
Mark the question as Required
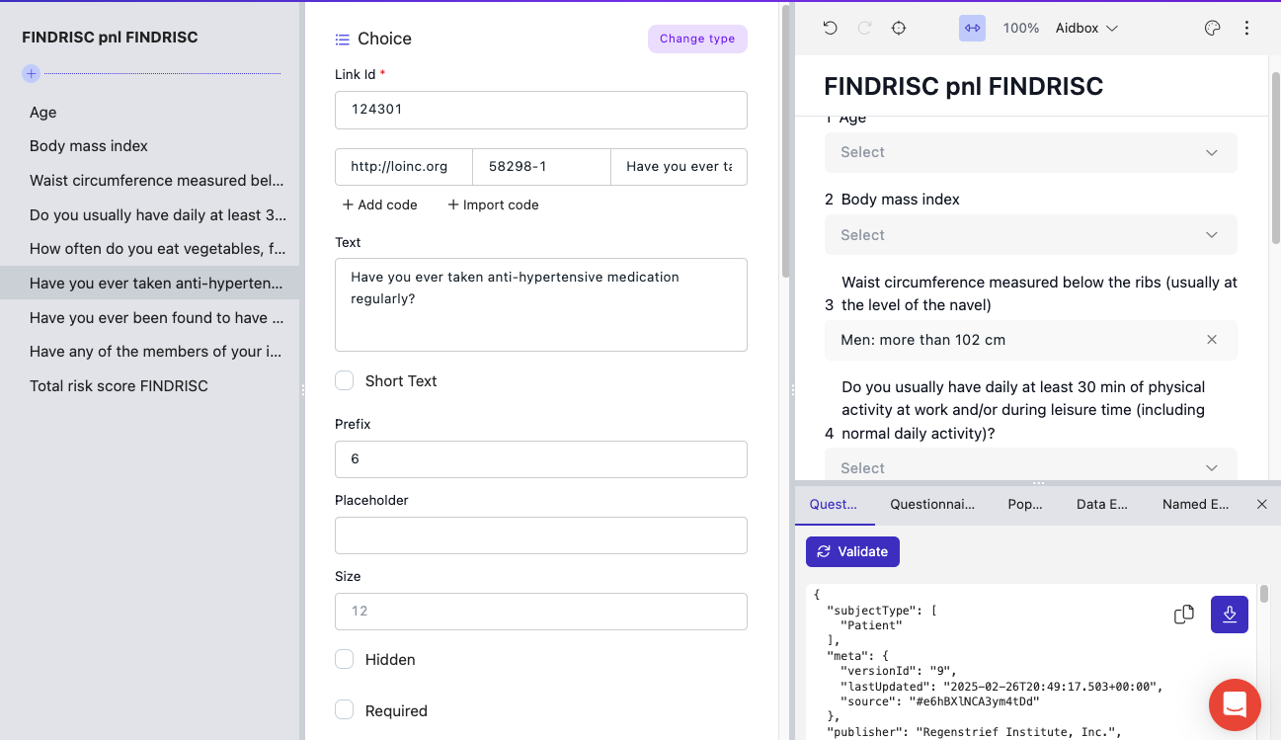coord(345,710)
